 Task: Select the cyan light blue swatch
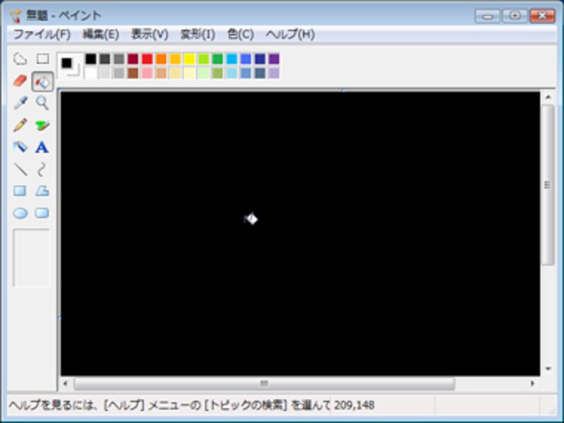tap(232, 59)
